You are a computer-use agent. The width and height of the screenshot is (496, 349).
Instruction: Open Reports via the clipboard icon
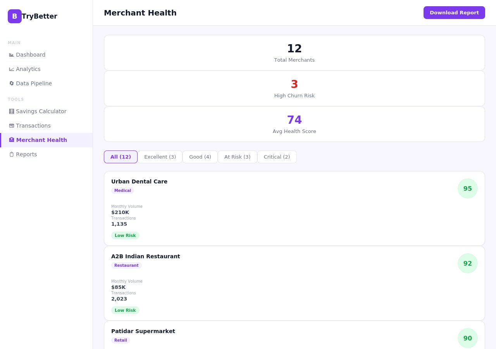pos(12,154)
